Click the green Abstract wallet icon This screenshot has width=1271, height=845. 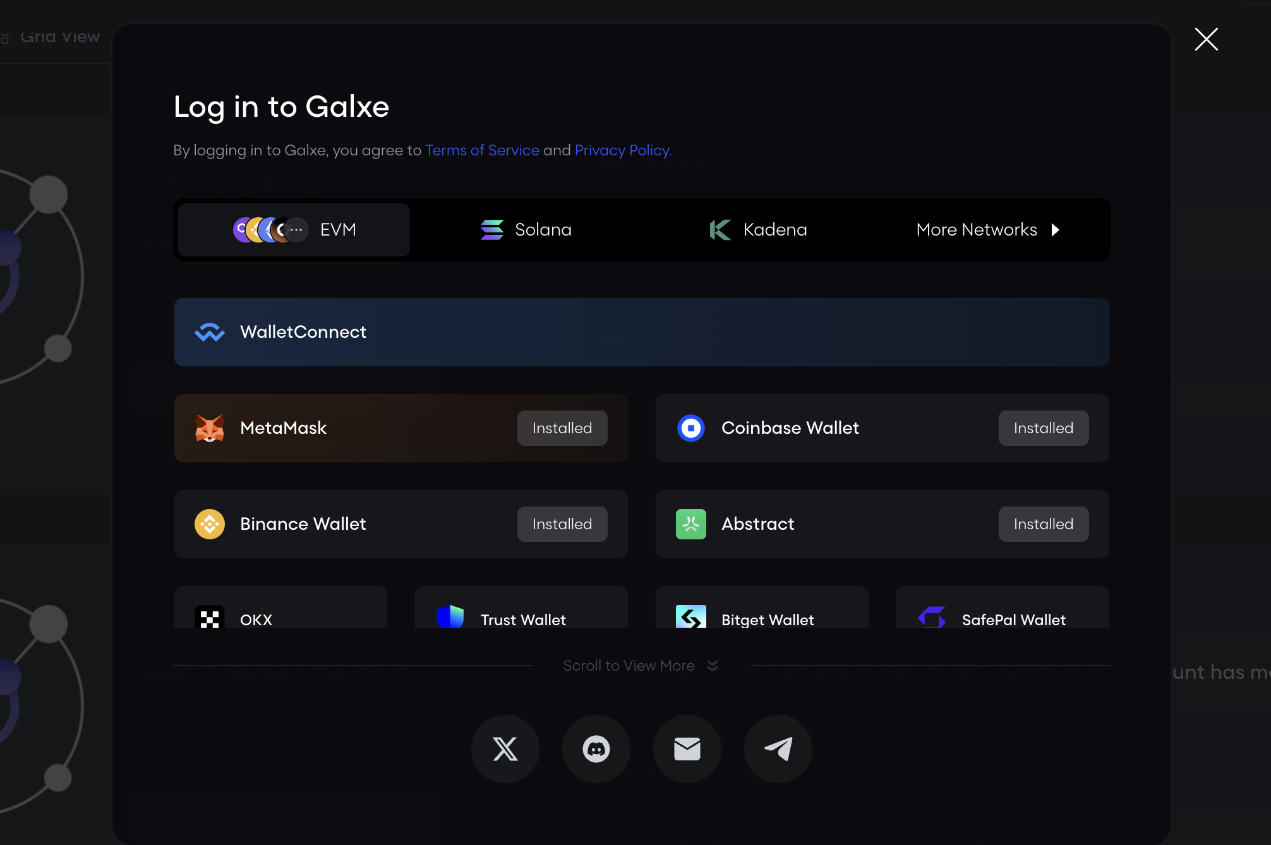click(x=690, y=524)
